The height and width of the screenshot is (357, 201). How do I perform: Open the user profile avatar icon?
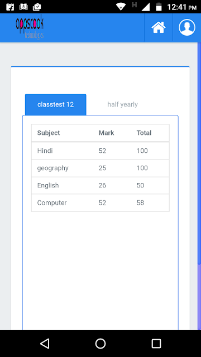coord(187,27)
